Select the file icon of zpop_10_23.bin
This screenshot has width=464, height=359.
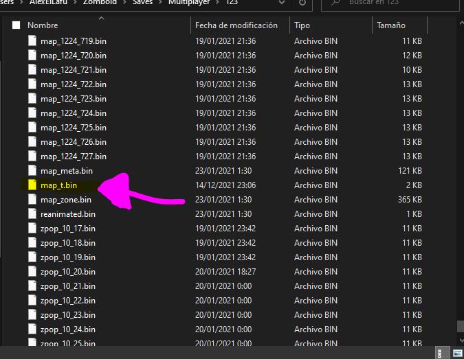coord(32,314)
